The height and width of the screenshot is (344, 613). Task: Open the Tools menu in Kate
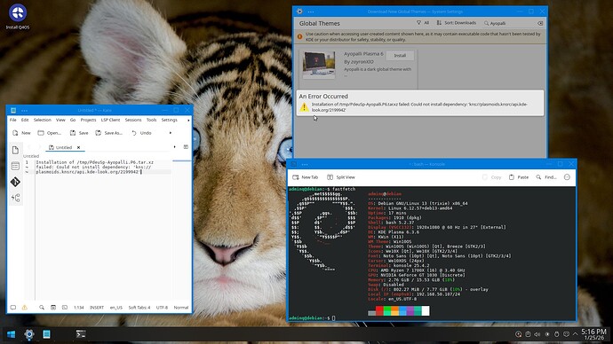point(151,120)
